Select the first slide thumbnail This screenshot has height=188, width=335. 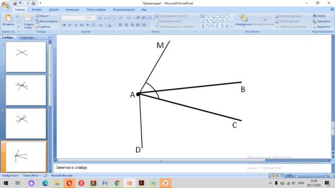(26, 57)
